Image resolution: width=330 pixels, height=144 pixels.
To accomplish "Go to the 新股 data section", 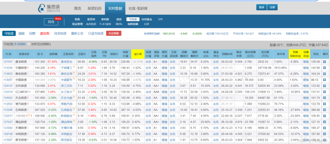I will (x=77, y=19).
